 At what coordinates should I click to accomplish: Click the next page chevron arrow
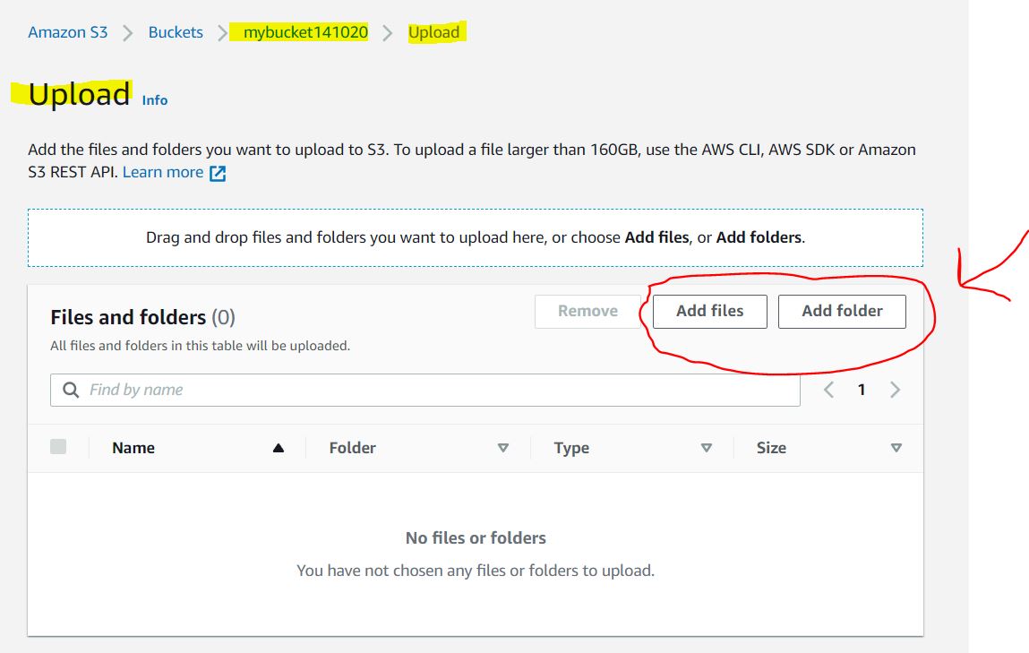click(x=895, y=389)
